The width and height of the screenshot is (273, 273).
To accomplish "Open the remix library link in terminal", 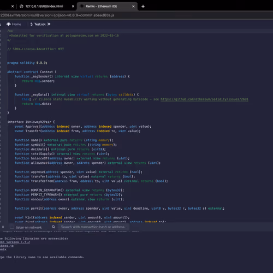I will pyautogui.click(x=3, y=250).
